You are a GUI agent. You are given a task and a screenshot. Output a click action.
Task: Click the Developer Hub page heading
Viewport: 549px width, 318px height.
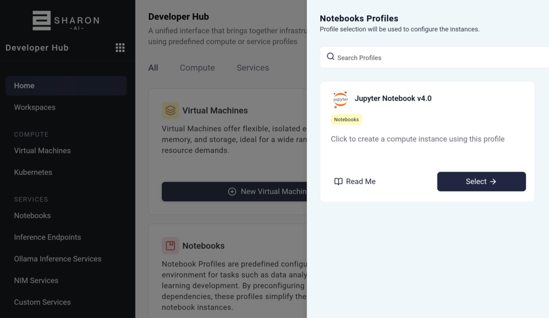(178, 17)
